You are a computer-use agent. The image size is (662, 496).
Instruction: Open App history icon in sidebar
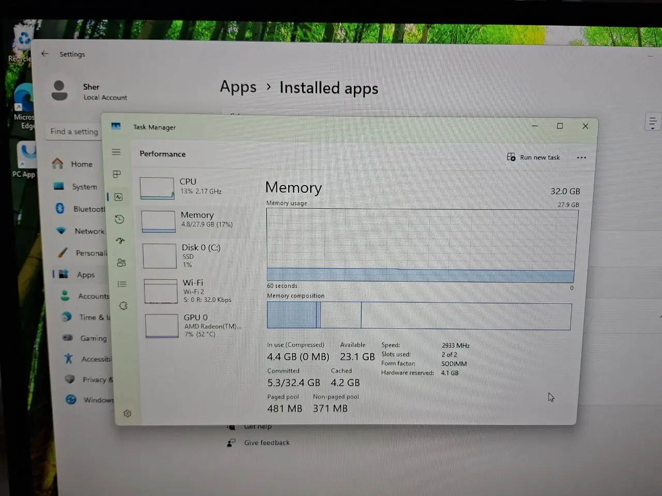click(119, 219)
